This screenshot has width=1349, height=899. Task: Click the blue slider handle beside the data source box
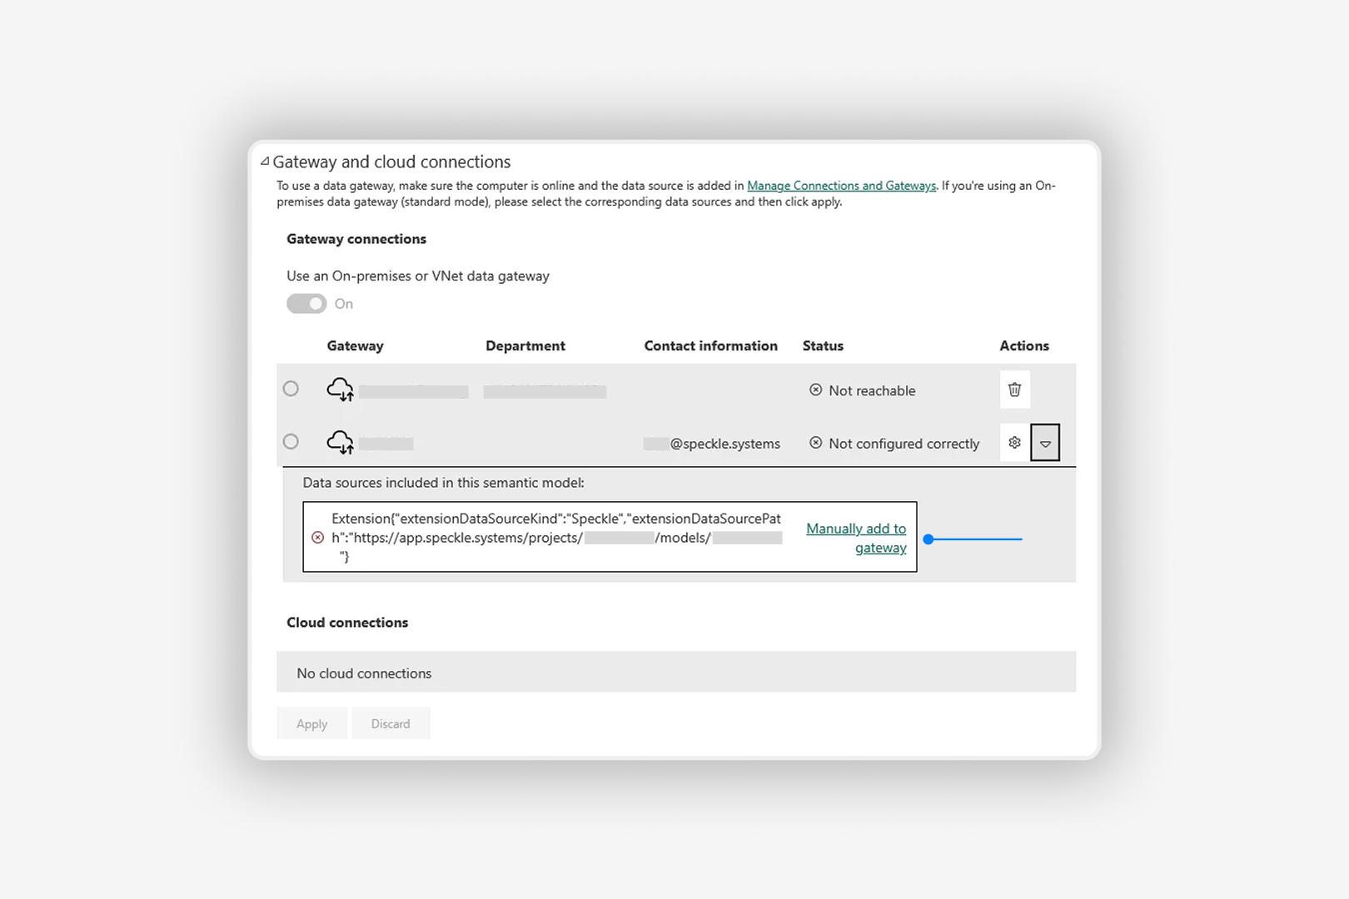[927, 539]
